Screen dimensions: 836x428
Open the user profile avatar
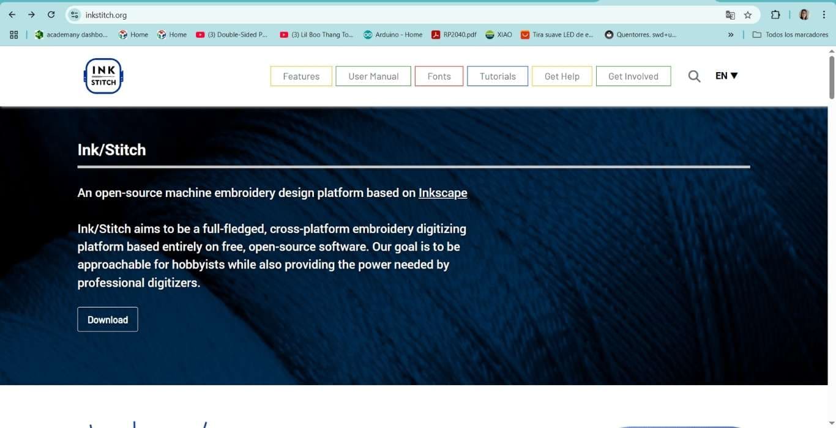pos(804,15)
